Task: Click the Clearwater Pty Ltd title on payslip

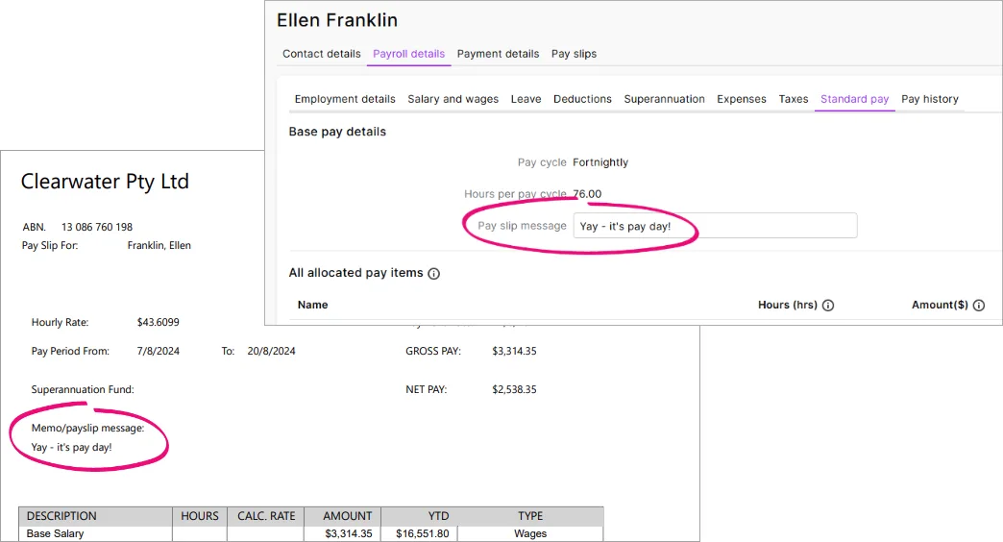Action: [105, 182]
